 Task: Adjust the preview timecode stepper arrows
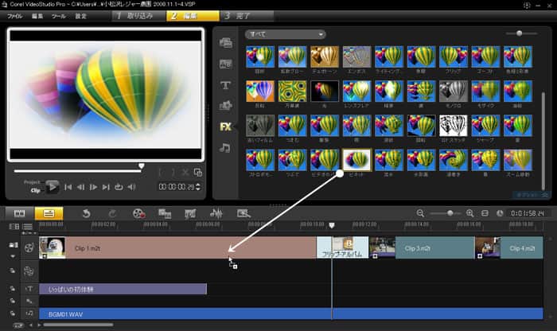click(198, 187)
